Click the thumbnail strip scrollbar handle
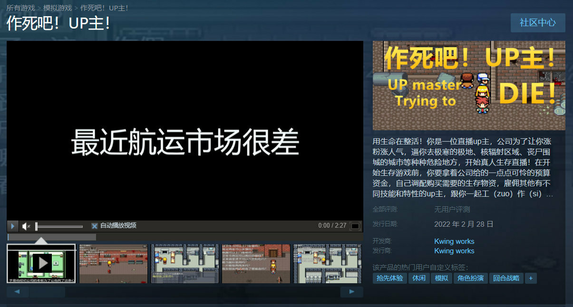 pyautogui.click(x=48, y=292)
